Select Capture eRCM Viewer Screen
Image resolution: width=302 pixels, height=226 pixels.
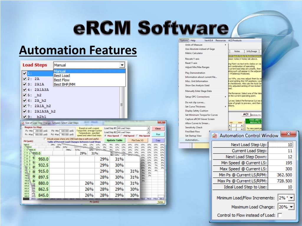(x=203, y=119)
